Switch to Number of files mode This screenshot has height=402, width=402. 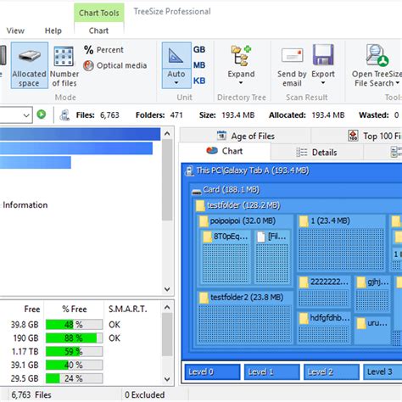coord(64,66)
